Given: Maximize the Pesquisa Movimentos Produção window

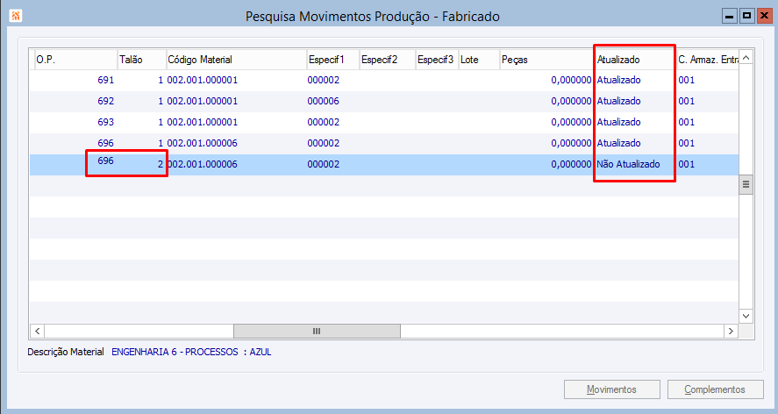Looking at the screenshot, I should click(746, 16).
